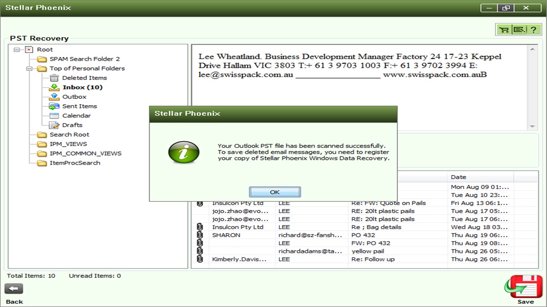547x307 pixels.
Task: Click 'Kimberly.Davis...' sender cell
Action: pos(239,259)
